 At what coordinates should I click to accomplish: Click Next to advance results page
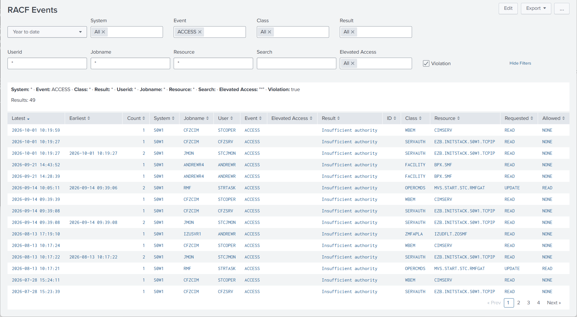pos(554,303)
